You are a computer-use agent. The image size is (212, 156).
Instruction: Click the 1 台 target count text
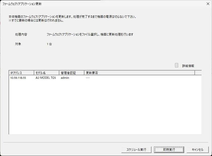tap(49, 44)
